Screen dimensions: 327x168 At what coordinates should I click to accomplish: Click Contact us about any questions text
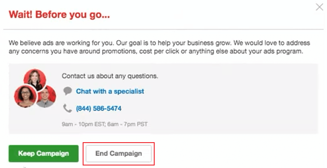tap(110, 76)
